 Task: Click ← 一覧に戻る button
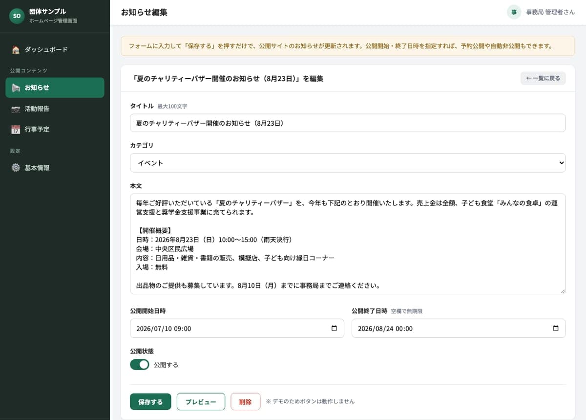(543, 78)
